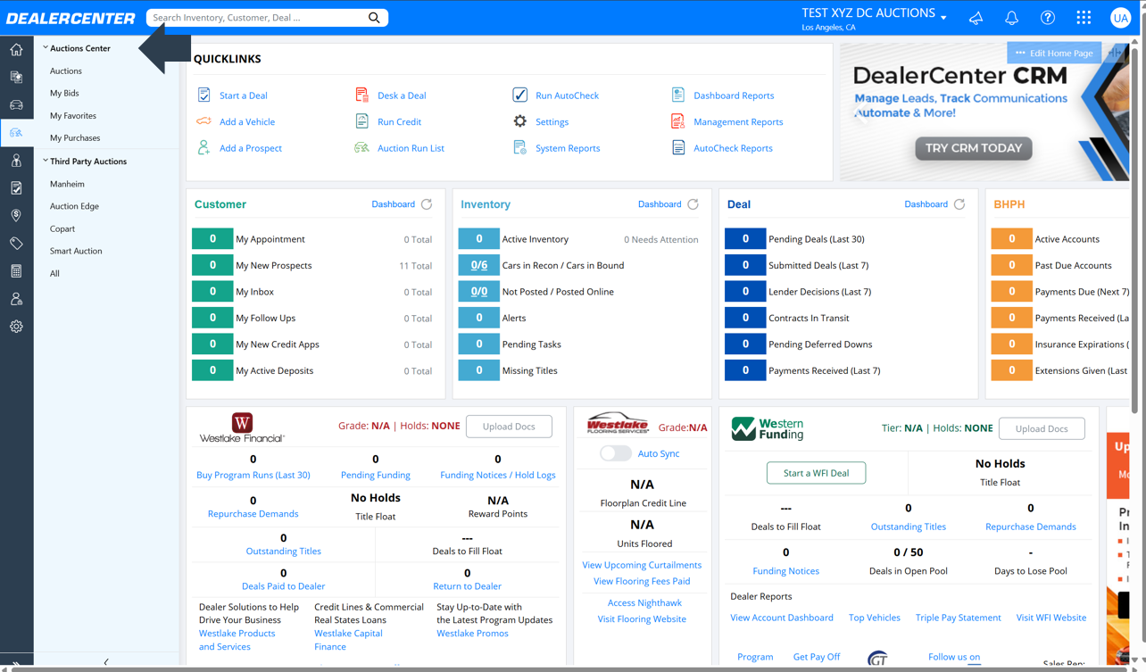The image size is (1146, 672).
Task: Open the settings gear in left rail
Action: click(x=16, y=327)
